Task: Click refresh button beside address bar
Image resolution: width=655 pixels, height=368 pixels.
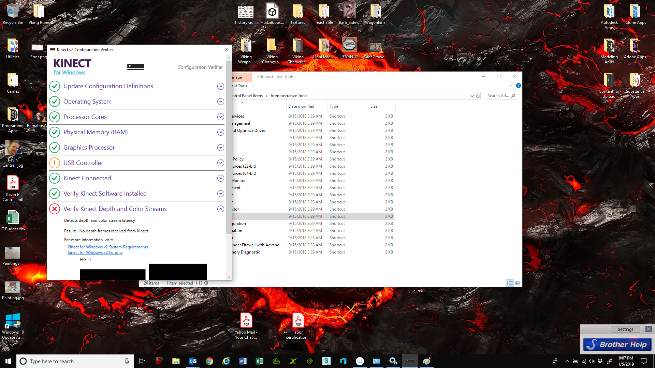Action: pos(478,96)
